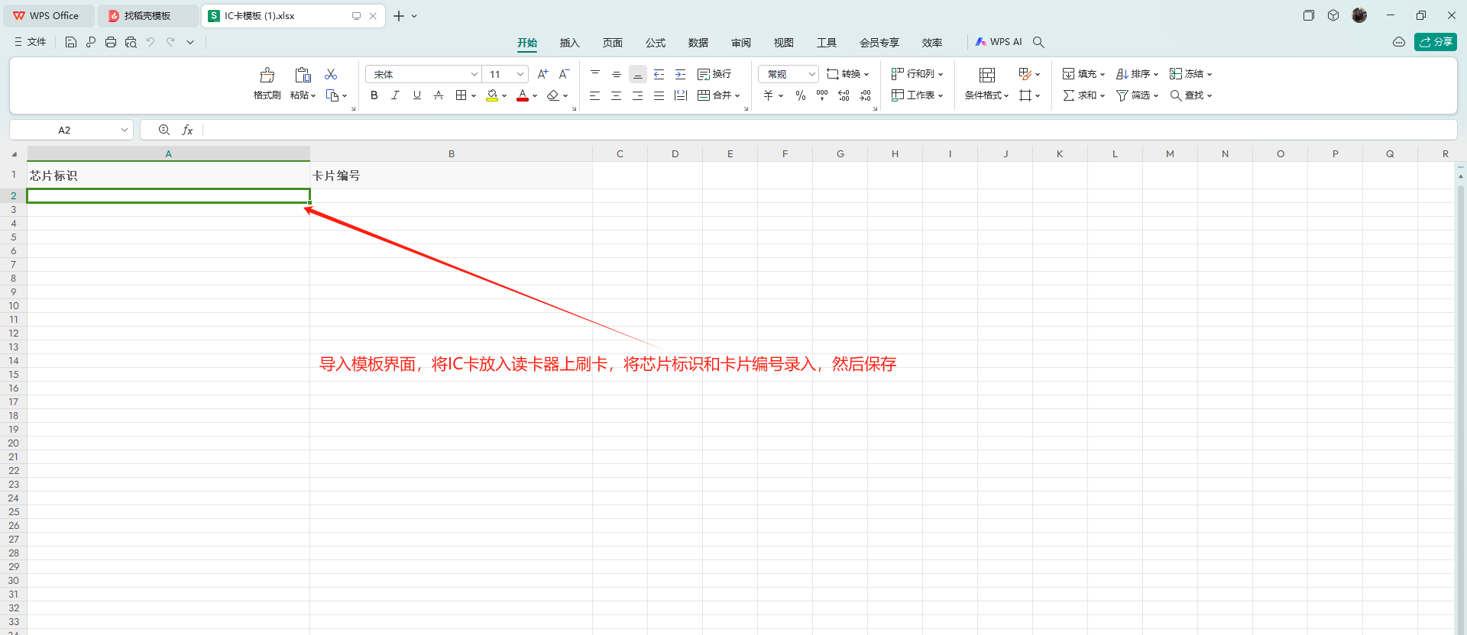Expand the font size dropdown
The image size is (1467, 635).
[x=520, y=74]
